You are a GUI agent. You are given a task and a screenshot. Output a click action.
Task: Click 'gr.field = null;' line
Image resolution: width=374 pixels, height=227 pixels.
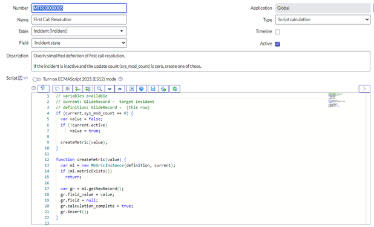[x=79, y=200]
